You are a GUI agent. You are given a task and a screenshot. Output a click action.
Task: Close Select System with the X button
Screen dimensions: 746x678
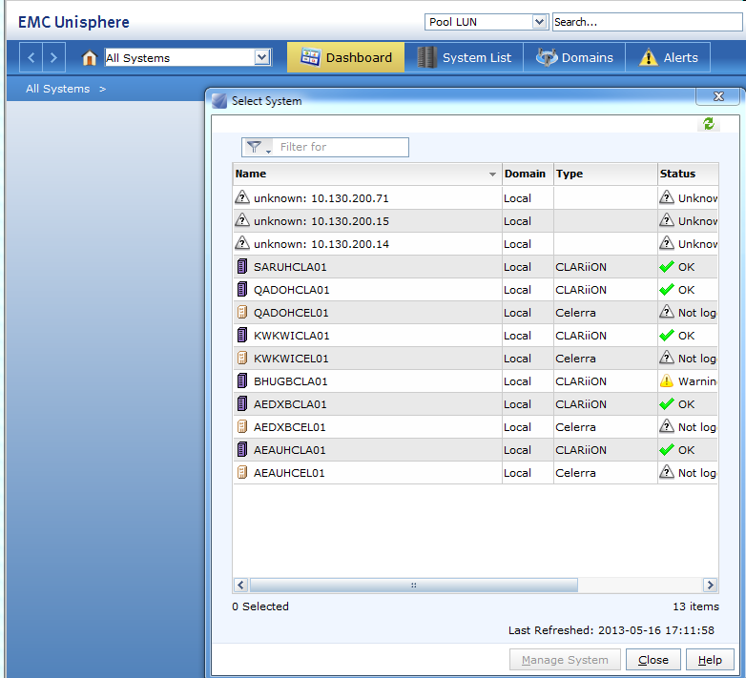pyautogui.click(x=718, y=96)
